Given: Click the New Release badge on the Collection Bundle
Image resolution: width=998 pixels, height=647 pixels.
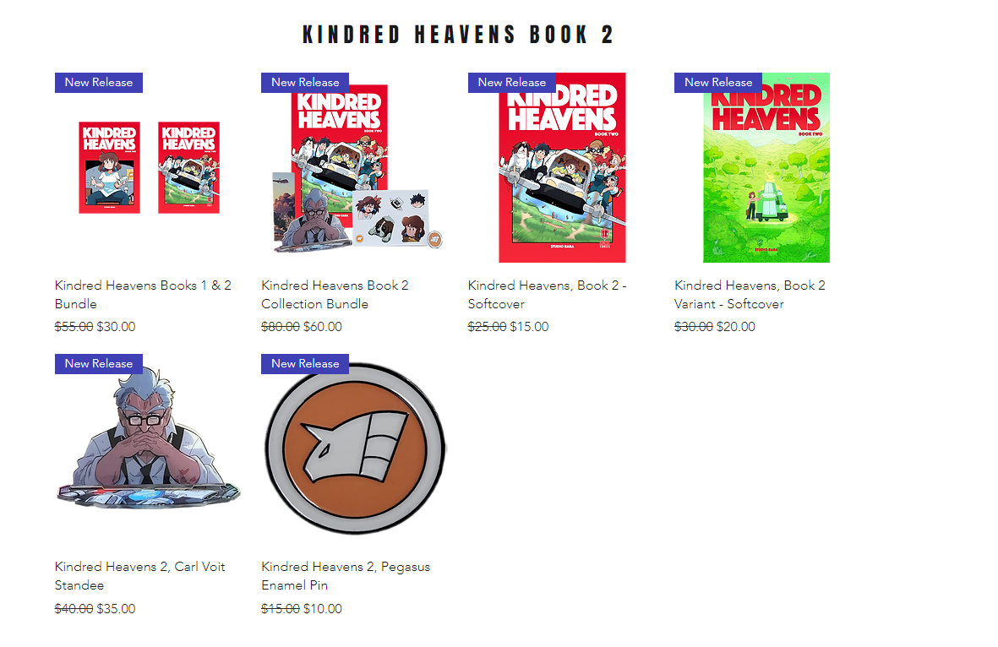Looking at the screenshot, I should [x=305, y=83].
